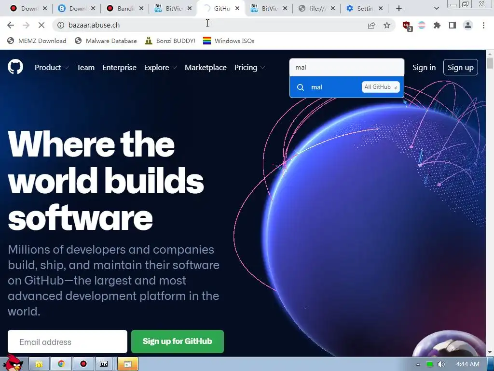494x371 pixels.
Task: Open the Team navigation link
Action: (86, 68)
